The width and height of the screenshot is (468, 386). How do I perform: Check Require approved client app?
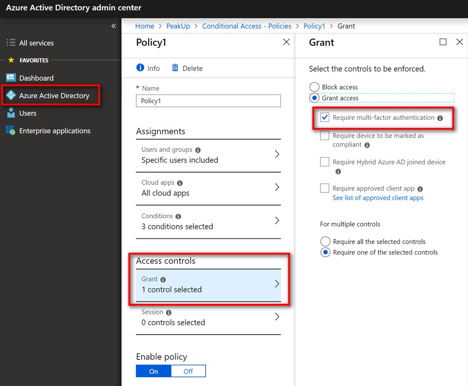click(325, 188)
